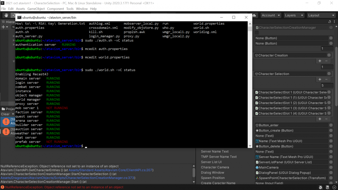338x190 pixels.
Task: Open the Account dropdown
Action: (x=270, y=15)
